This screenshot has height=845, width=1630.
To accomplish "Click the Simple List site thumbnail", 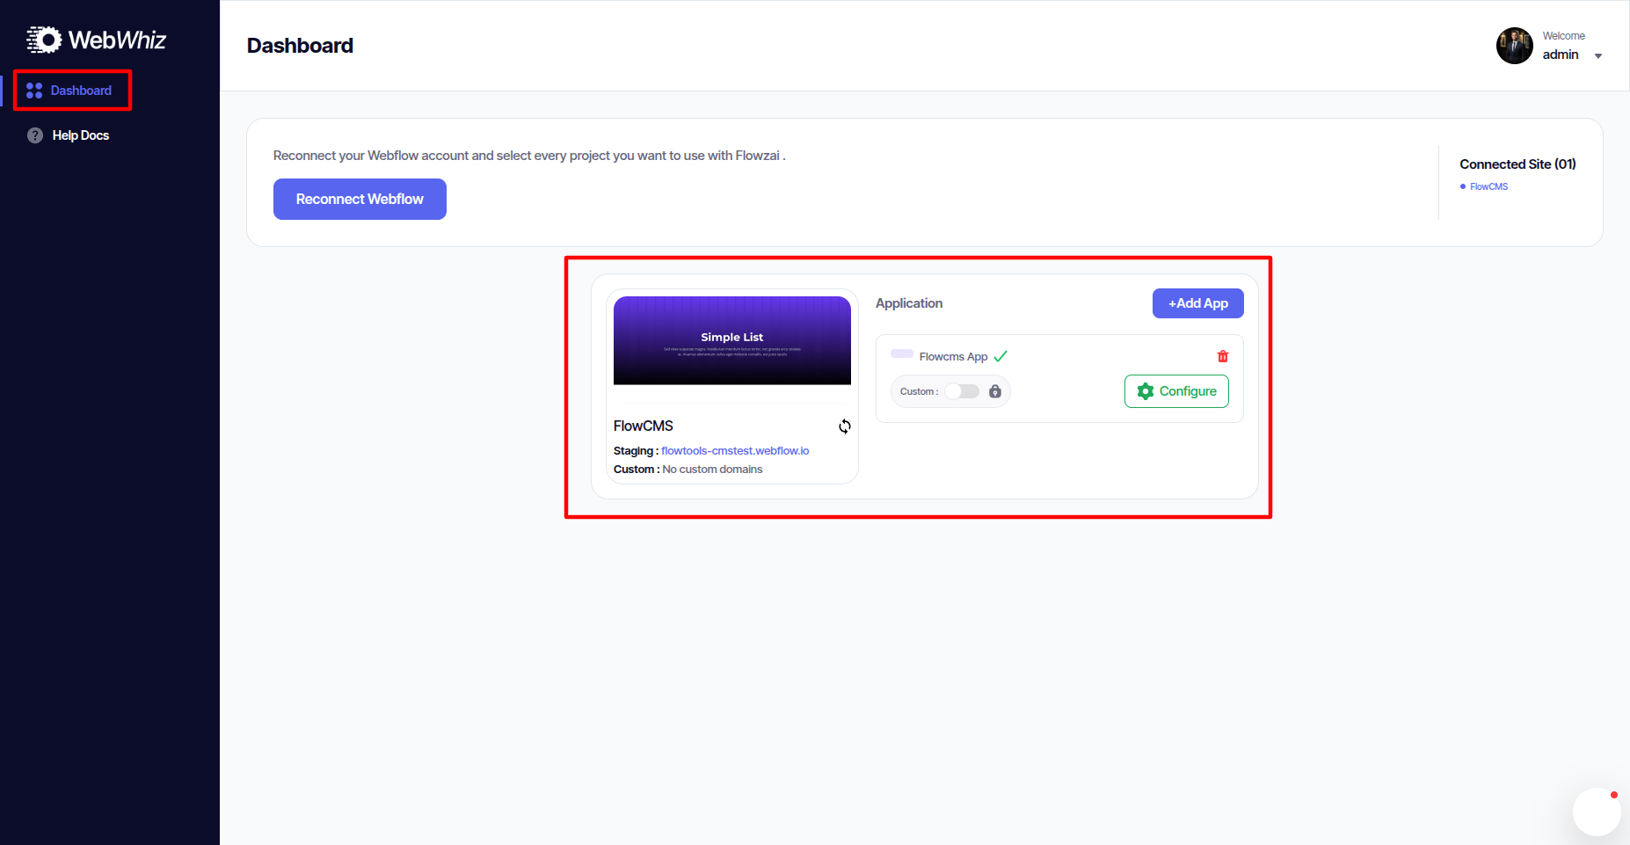I will click(731, 340).
